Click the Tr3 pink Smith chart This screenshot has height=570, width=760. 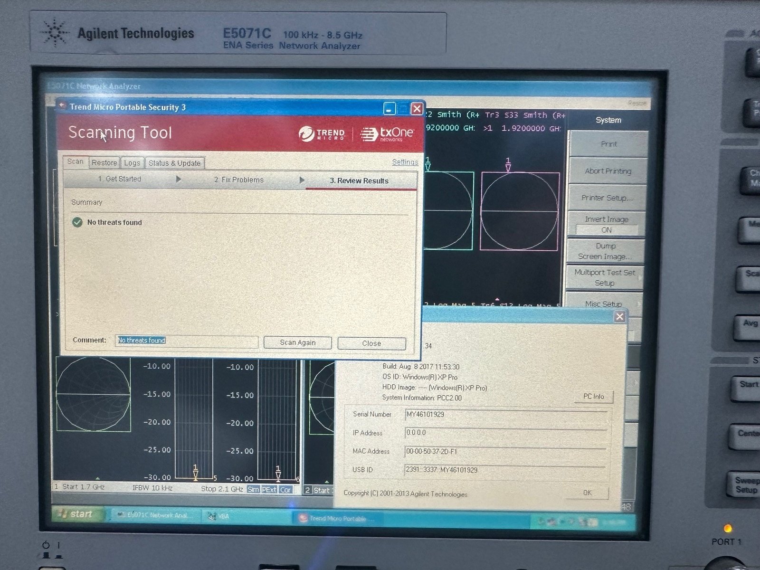(520, 211)
